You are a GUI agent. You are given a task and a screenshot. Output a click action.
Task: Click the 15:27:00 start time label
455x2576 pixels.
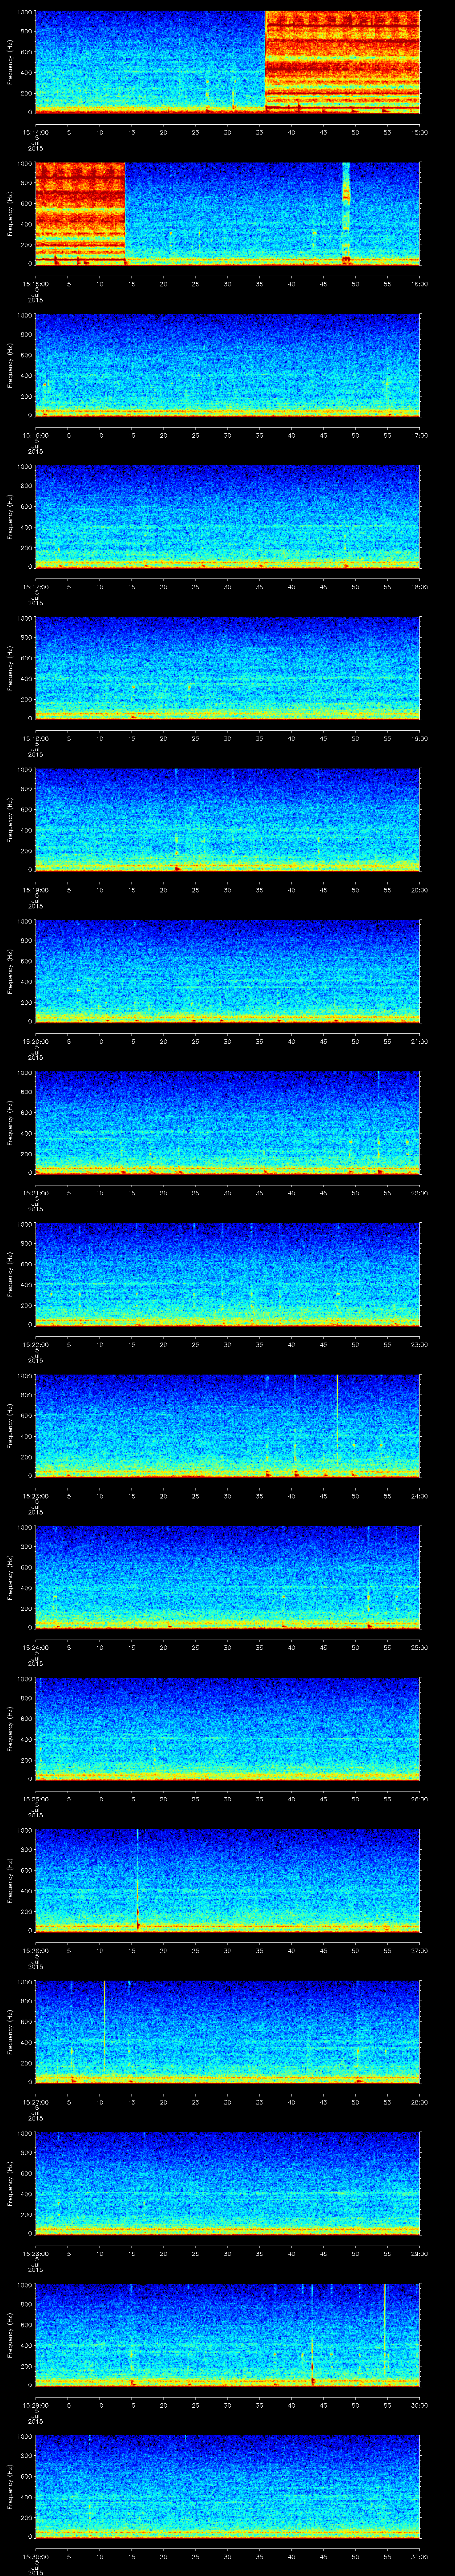click(x=35, y=2102)
